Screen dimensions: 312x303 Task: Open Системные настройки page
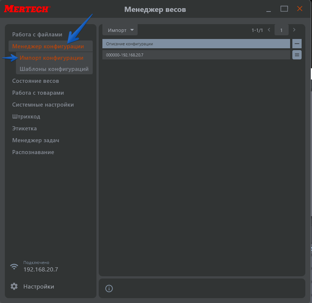coord(43,105)
